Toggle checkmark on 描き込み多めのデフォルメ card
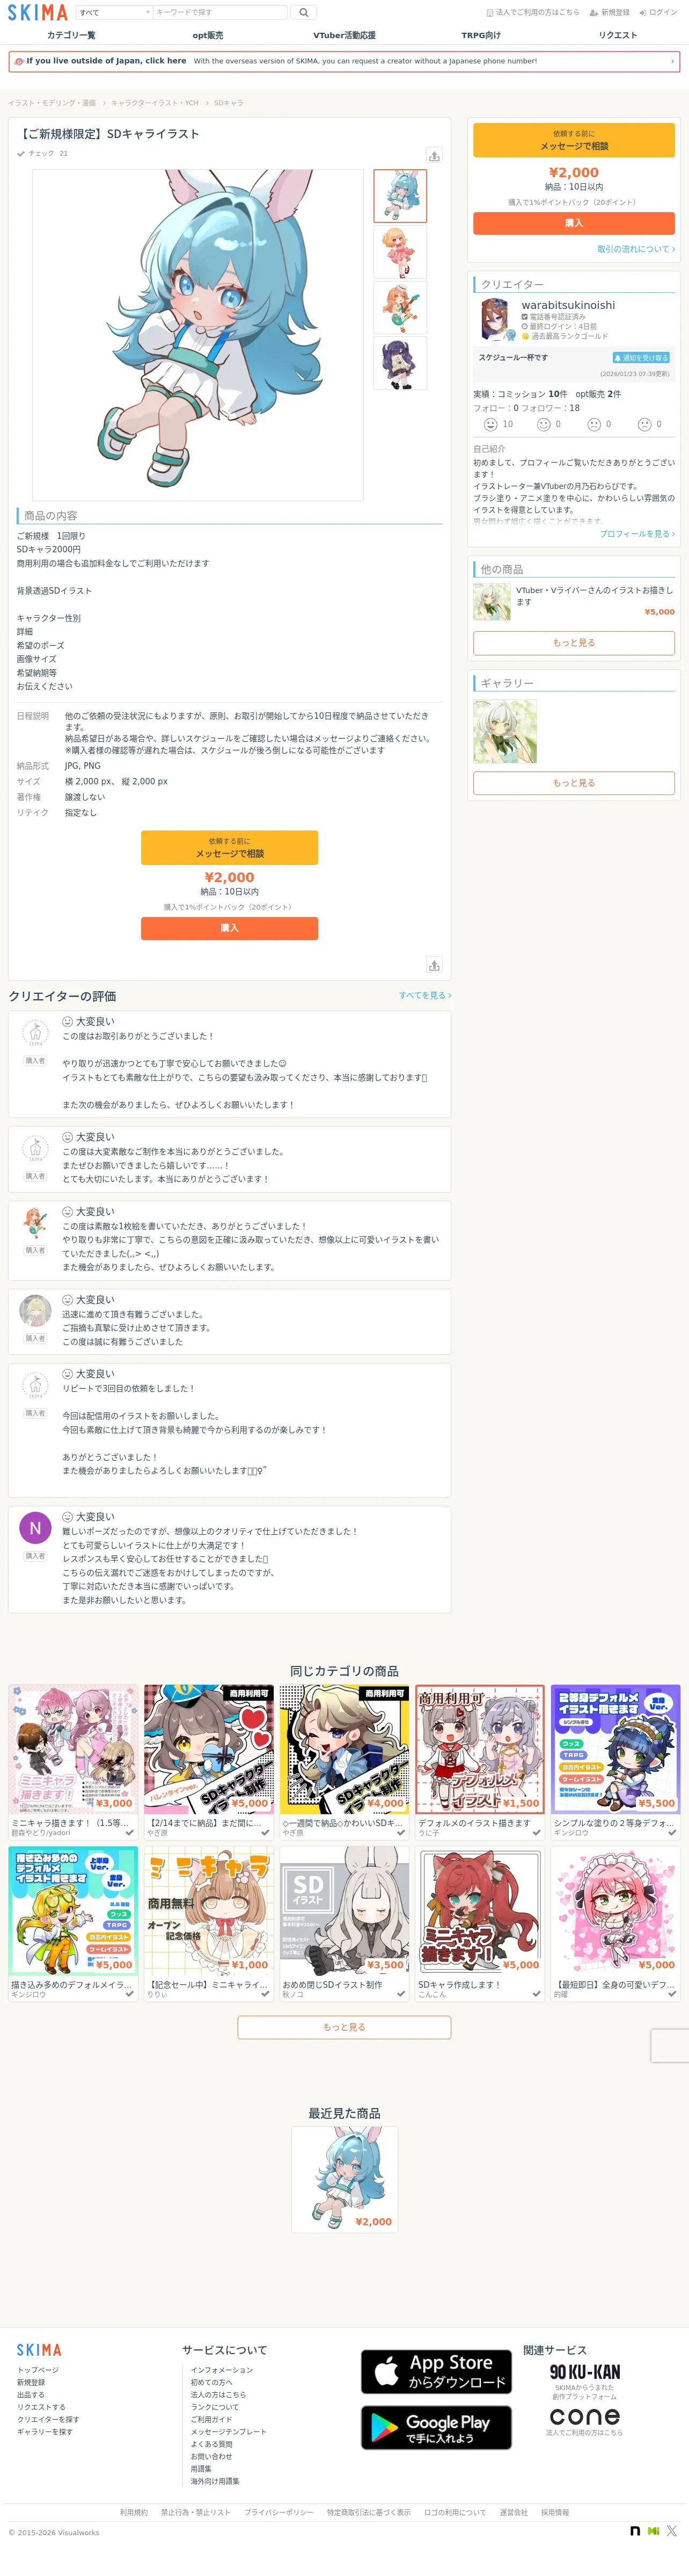 click(130, 1994)
